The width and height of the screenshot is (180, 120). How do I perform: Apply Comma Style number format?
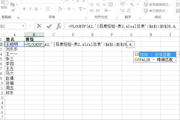137,4
